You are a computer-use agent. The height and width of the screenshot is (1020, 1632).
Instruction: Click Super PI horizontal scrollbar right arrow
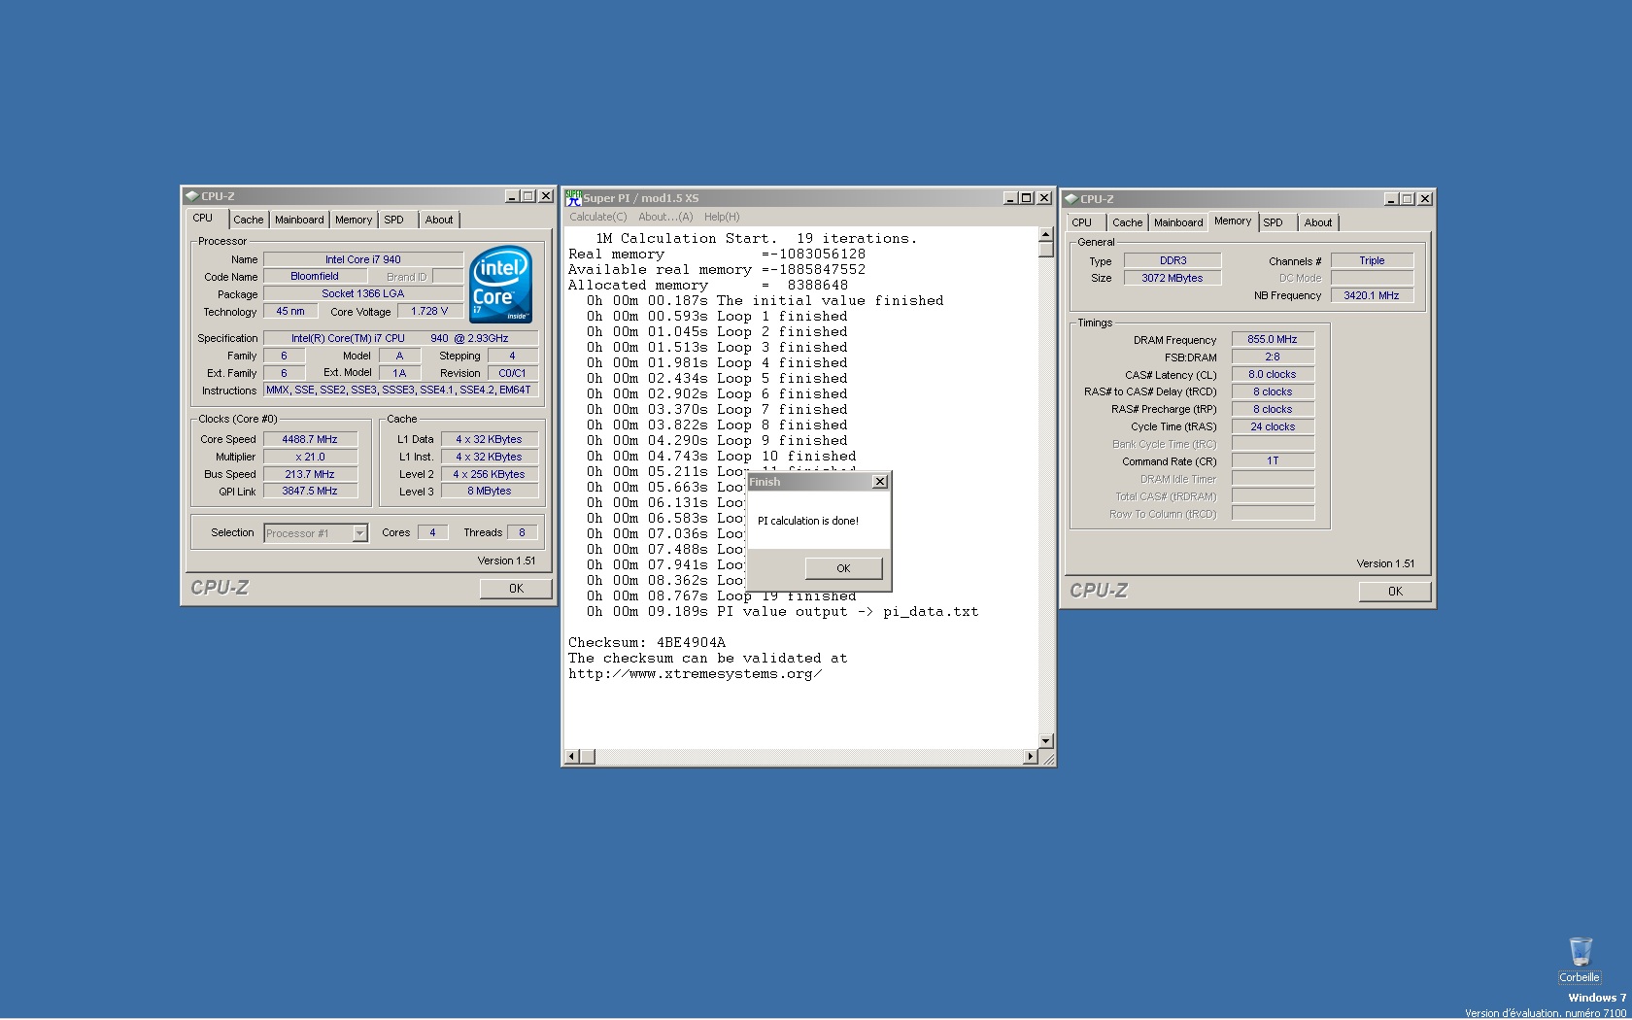pyautogui.click(x=1031, y=756)
